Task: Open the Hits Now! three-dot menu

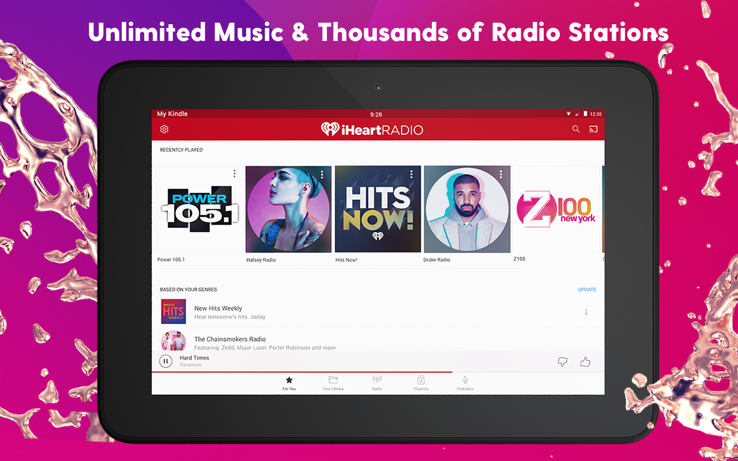Action: tap(411, 174)
